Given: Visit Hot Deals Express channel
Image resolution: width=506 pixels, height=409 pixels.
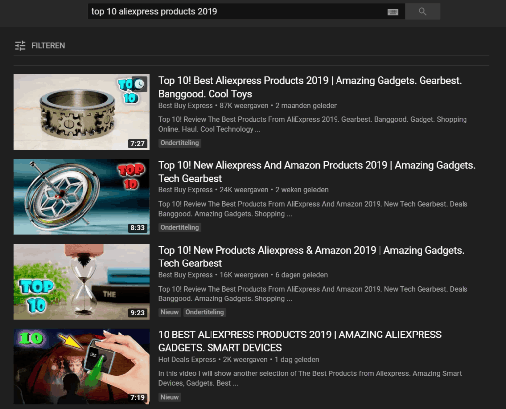Looking at the screenshot, I should click(x=187, y=359).
